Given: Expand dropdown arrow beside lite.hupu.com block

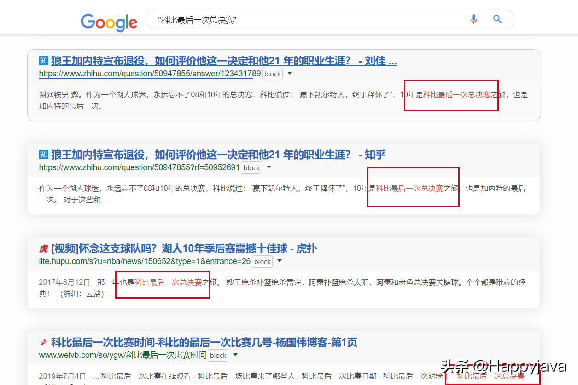Looking at the screenshot, I should tap(280, 261).
